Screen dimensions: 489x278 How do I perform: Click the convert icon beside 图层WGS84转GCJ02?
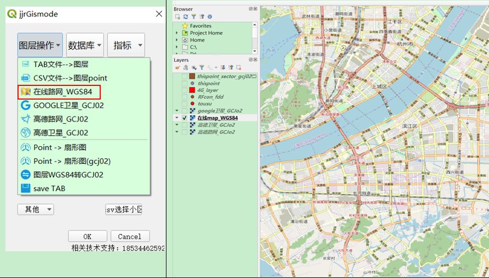tap(26, 175)
